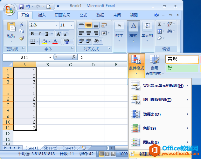
Task: Switch to Page Layout view button
Action: pos(107,154)
